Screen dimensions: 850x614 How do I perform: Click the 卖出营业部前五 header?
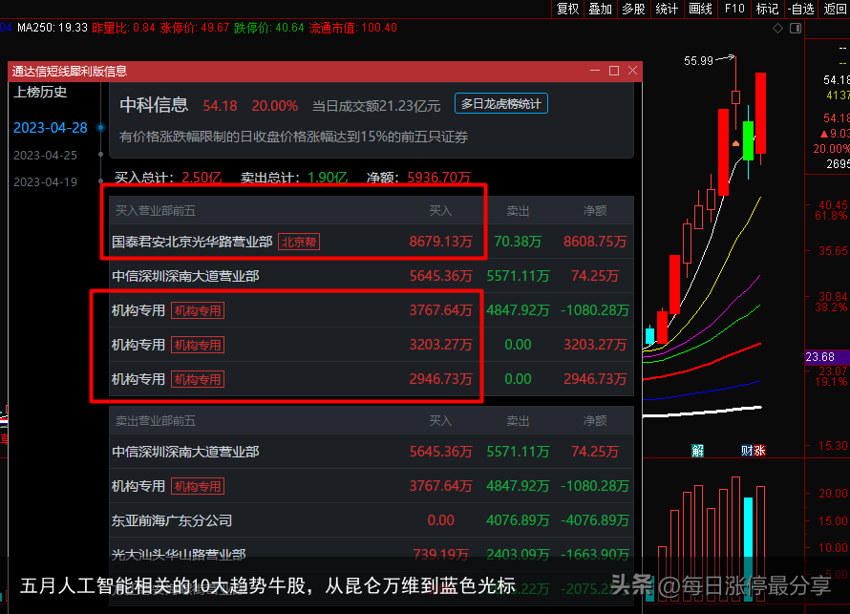coord(156,420)
